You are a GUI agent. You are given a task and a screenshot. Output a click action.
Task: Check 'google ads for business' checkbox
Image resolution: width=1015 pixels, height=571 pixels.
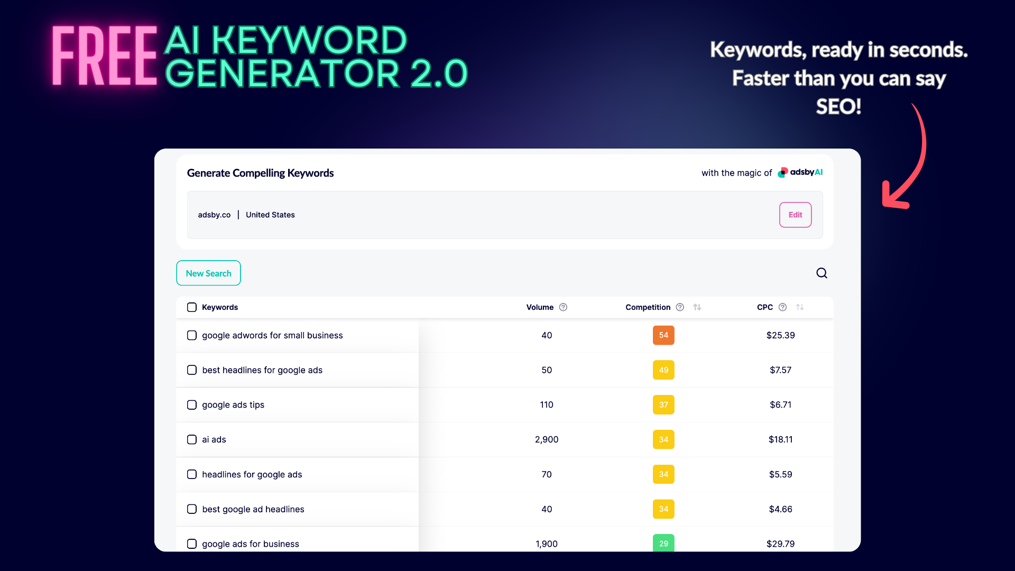tap(192, 544)
